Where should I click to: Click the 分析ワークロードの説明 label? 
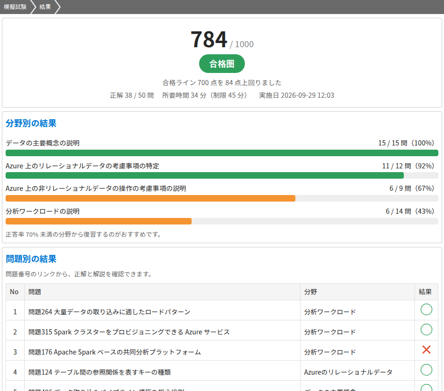click(x=43, y=211)
